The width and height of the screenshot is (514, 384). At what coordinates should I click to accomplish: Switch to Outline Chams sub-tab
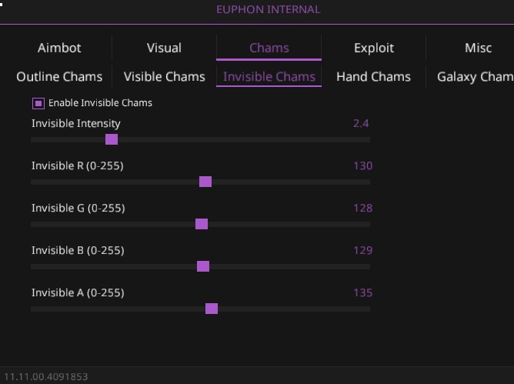59,76
